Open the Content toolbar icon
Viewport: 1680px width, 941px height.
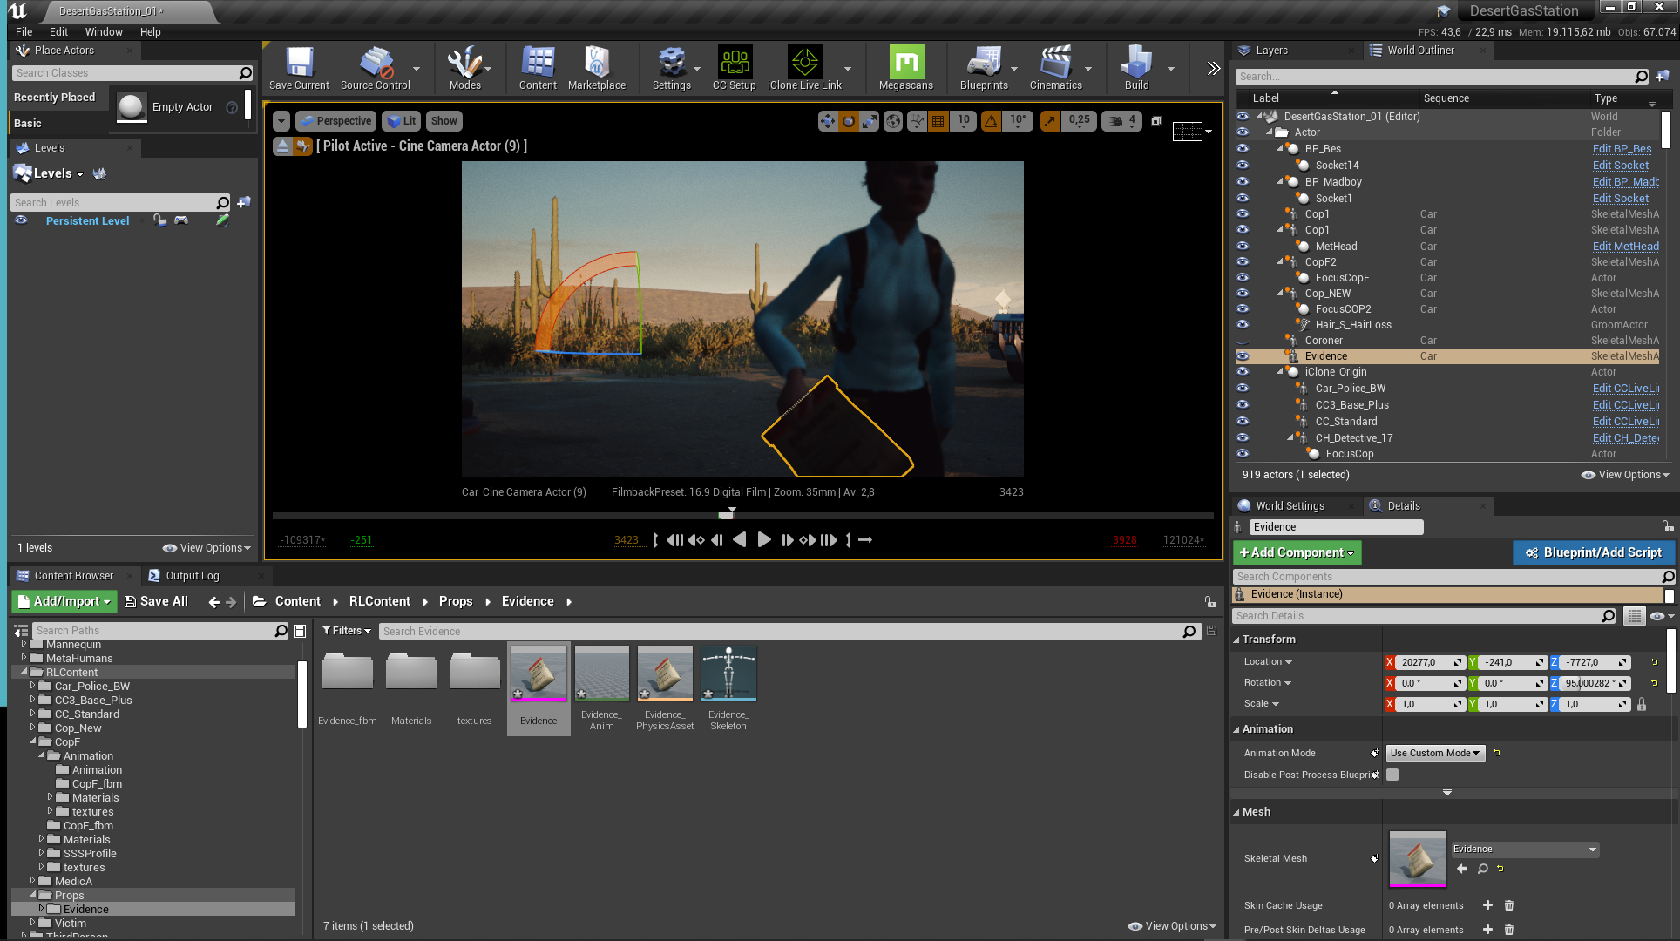pyautogui.click(x=538, y=68)
